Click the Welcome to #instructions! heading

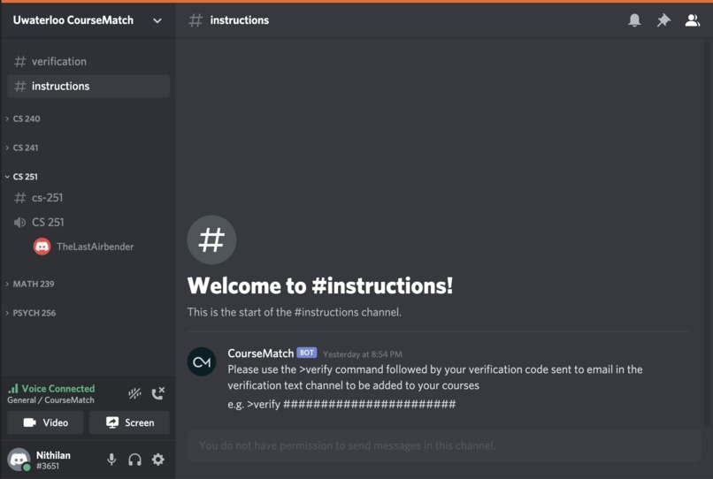(x=320, y=285)
